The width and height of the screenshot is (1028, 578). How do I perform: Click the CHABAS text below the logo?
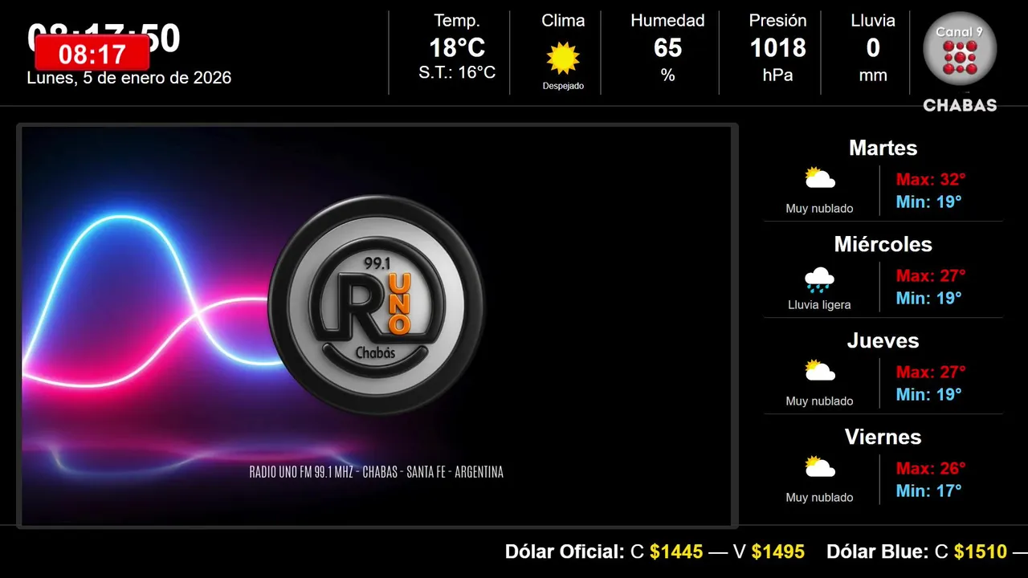(960, 105)
